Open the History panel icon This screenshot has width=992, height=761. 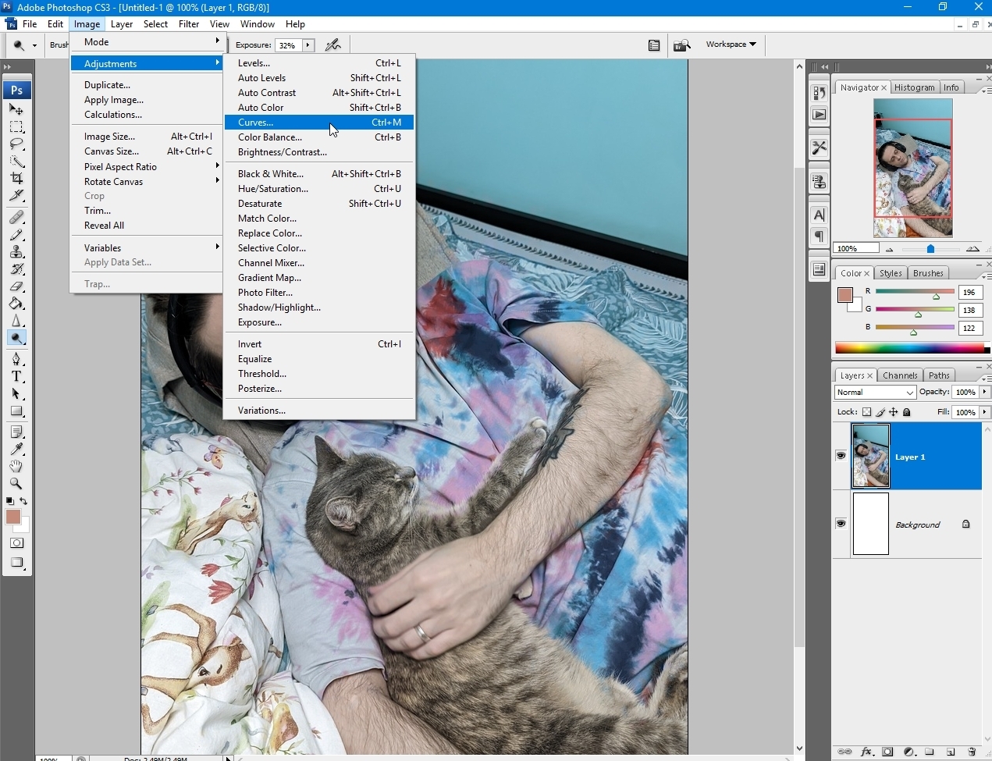[819, 93]
